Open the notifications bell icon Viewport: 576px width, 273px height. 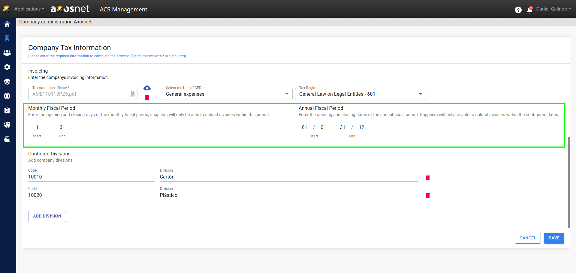pyautogui.click(x=530, y=10)
